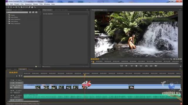Screen dimensions: 188x105
Task: Select the Track Select tool
Action: [x=11, y=7]
